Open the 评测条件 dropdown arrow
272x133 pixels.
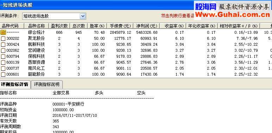click(x=83, y=16)
